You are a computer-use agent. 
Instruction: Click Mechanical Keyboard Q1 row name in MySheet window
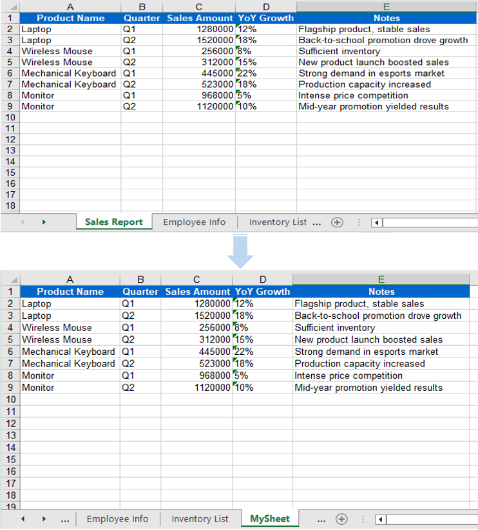coord(70,352)
